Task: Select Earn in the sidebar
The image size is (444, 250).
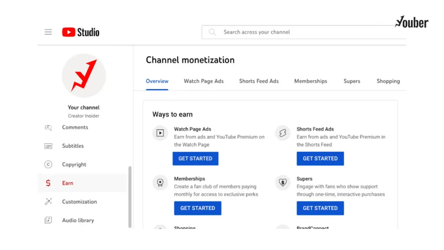Action: (82, 183)
